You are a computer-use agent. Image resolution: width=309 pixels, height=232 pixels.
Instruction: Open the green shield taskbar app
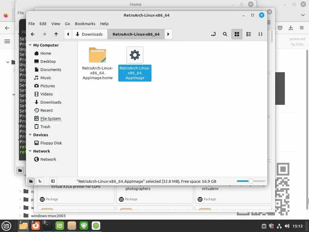(x=84, y=226)
